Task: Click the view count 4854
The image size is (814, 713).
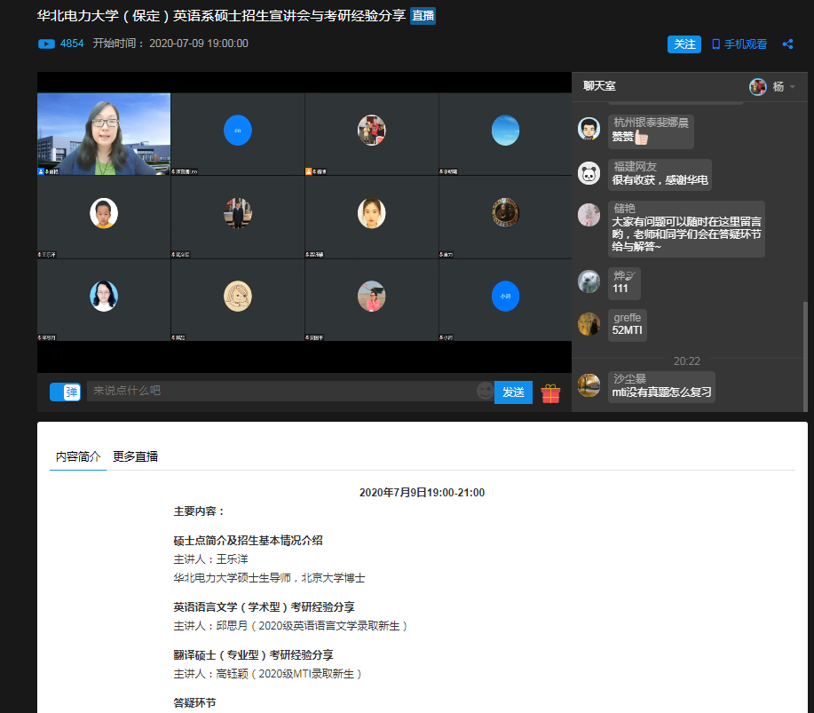Action: click(x=72, y=44)
